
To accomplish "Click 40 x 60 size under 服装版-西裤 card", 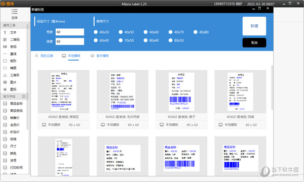I will click(x=251, y=125).
